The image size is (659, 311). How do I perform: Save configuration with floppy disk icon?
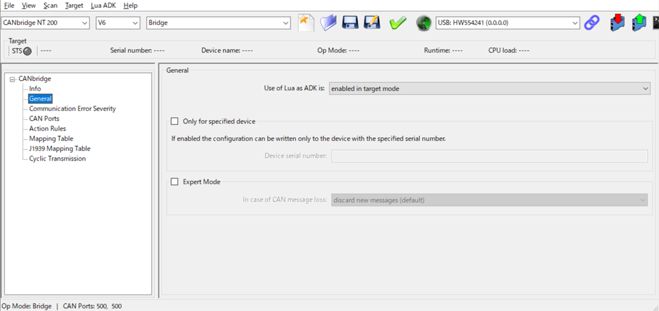(x=350, y=22)
